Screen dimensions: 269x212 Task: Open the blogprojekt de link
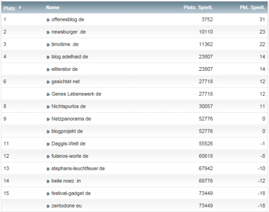point(67,131)
